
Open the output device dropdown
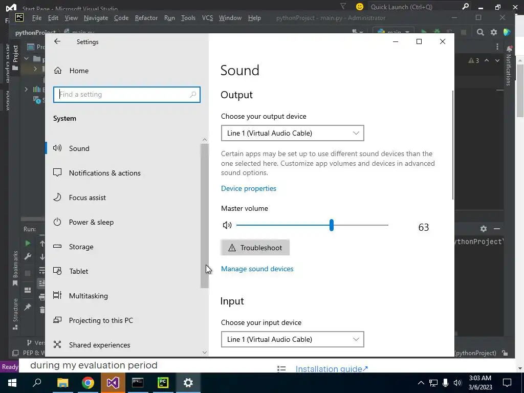(292, 133)
